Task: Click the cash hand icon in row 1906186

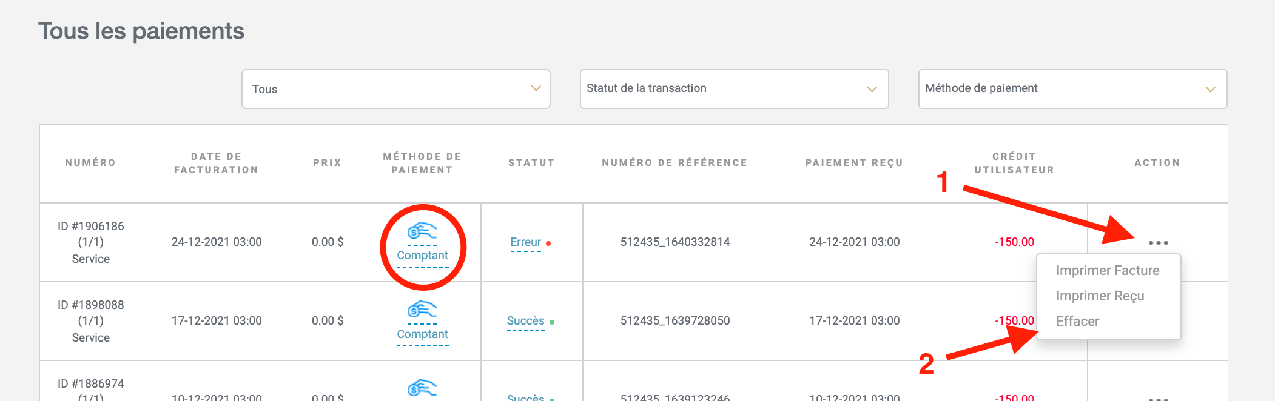Action: pyautogui.click(x=422, y=231)
